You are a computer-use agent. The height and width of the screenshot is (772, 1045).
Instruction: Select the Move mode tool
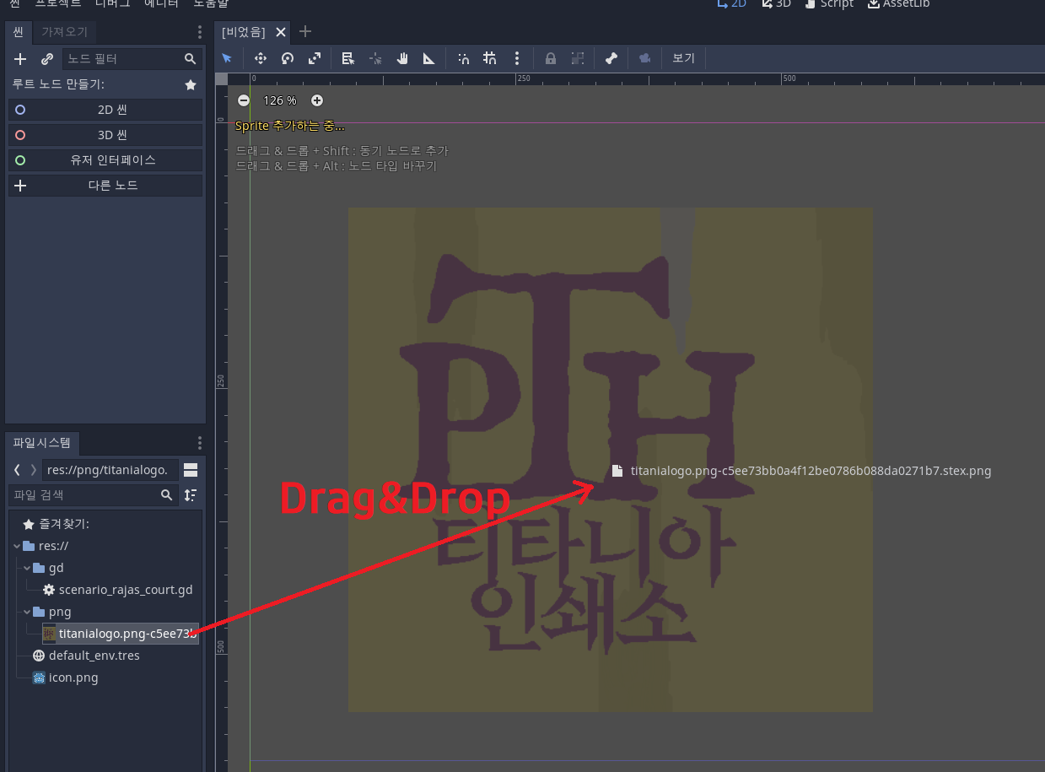(261, 58)
